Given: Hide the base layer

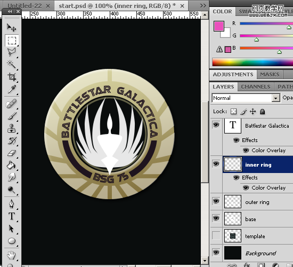Looking at the screenshot, I should (x=216, y=218).
